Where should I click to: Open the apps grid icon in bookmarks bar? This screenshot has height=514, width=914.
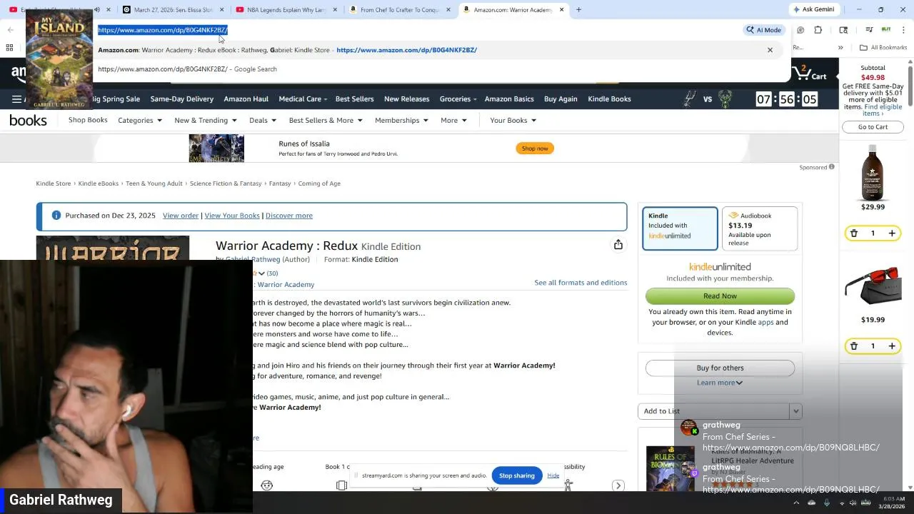tap(10, 48)
